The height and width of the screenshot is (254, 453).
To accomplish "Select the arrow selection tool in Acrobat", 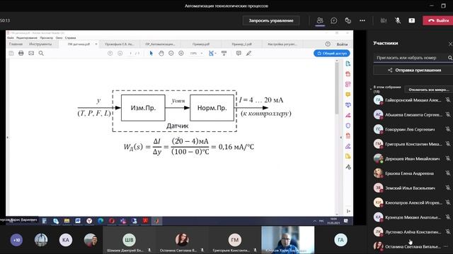I will click(151, 54).
